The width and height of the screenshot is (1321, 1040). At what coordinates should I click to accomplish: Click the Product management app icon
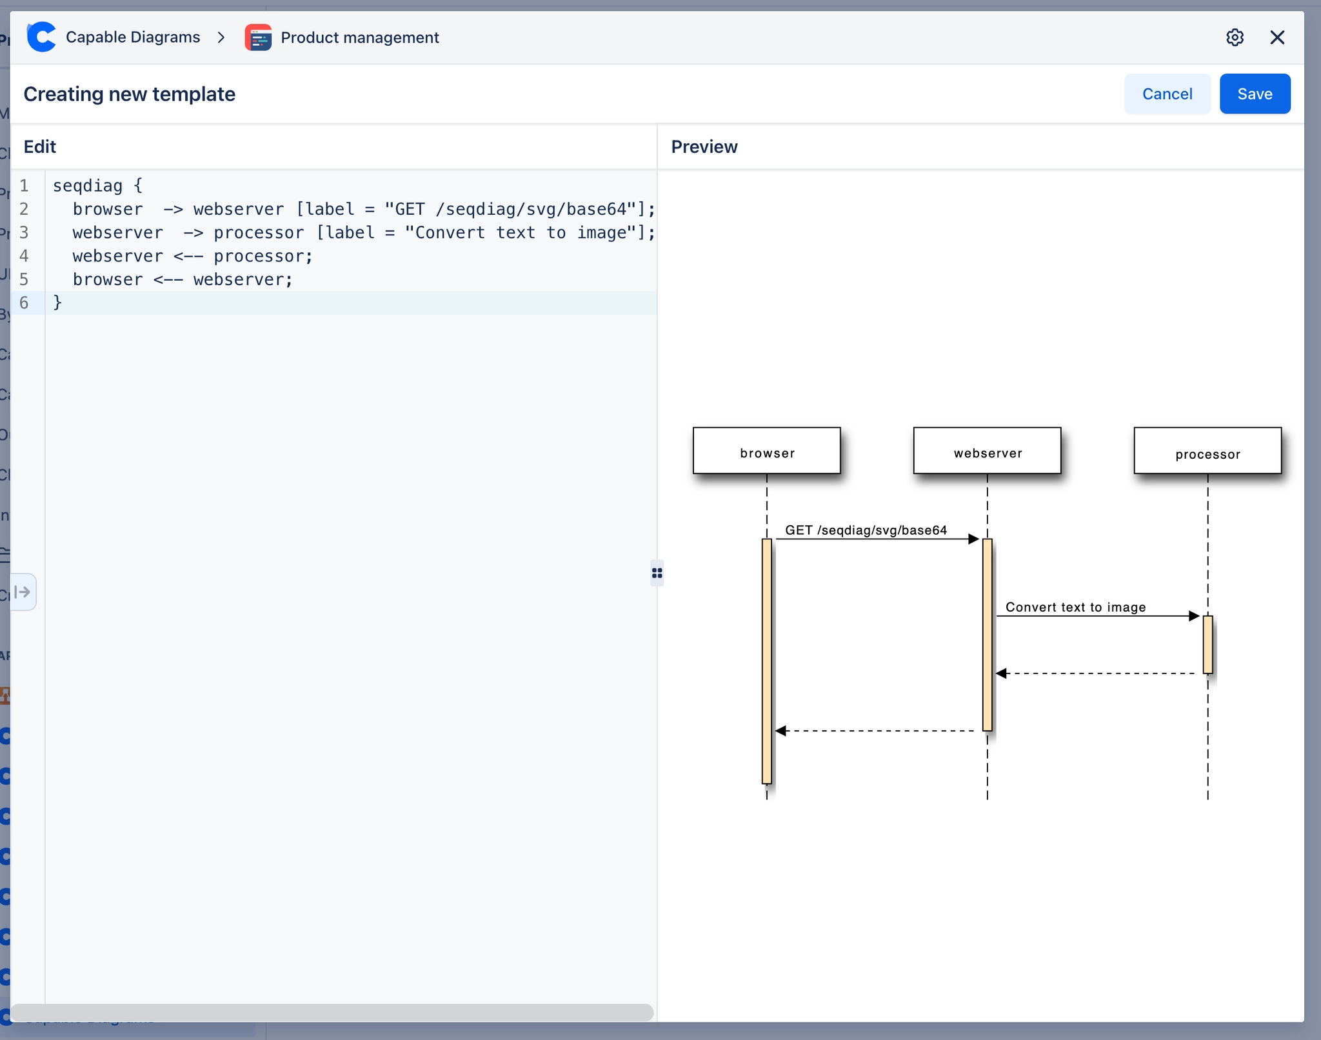[258, 37]
